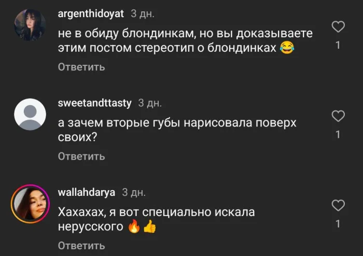
Task: Click the 3 дн. timestamp beside argenthidoyat
Action: (143, 14)
